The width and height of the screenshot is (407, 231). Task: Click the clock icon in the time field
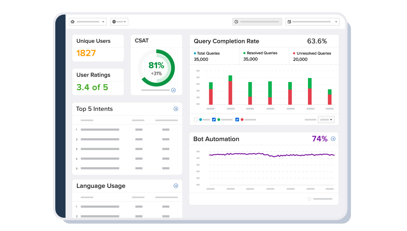(236, 22)
